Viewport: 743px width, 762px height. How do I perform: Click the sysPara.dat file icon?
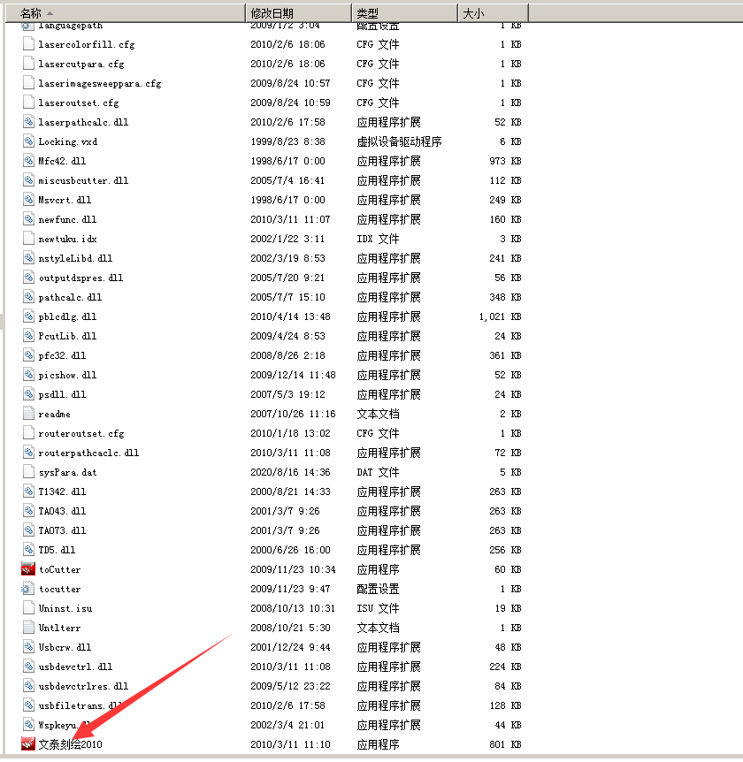28,472
